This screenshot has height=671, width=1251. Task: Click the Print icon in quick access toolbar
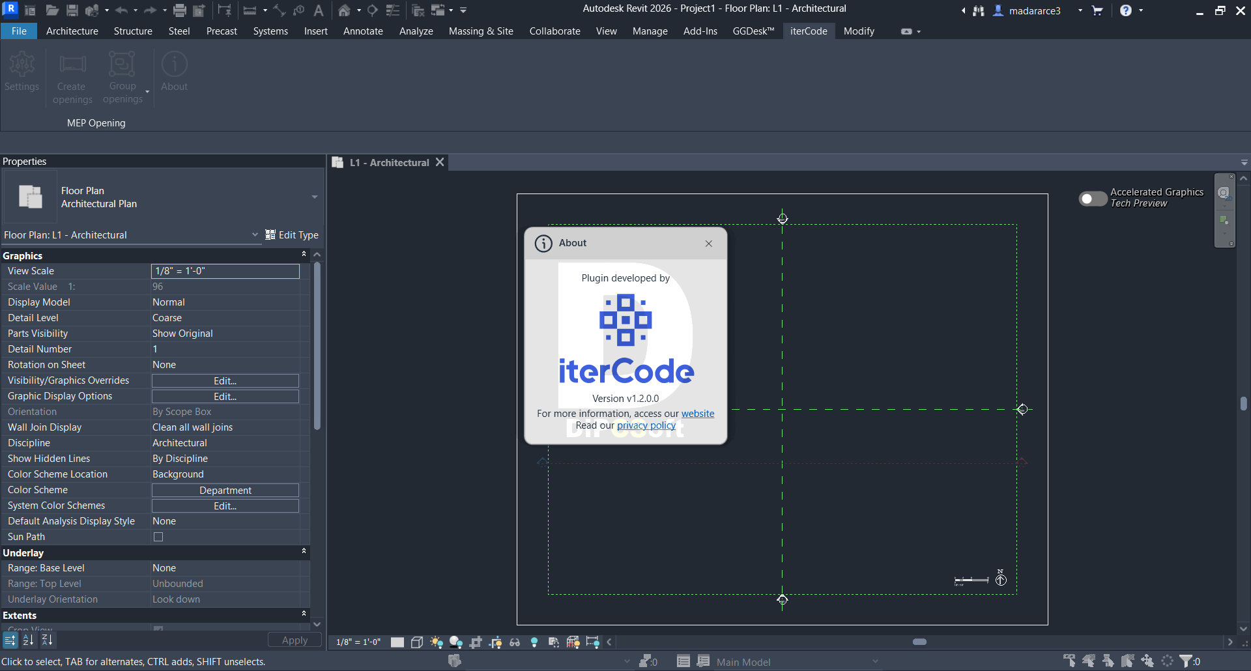pyautogui.click(x=180, y=10)
